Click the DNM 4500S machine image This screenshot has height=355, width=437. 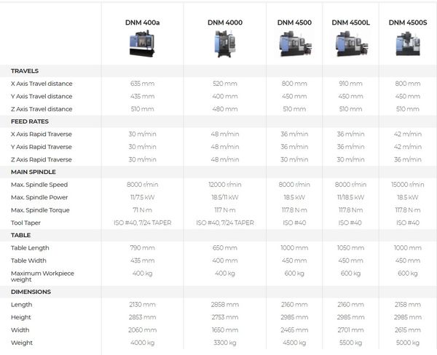click(x=406, y=45)
